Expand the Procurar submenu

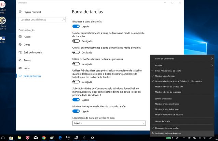click(183, 65)
